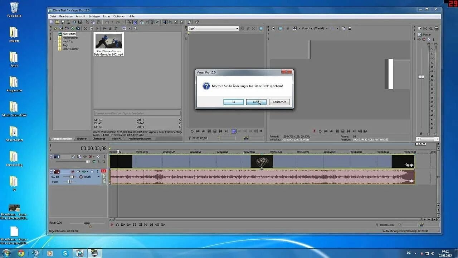
Task: Switch to the Explorer tab
Action: tap(82, 139)
